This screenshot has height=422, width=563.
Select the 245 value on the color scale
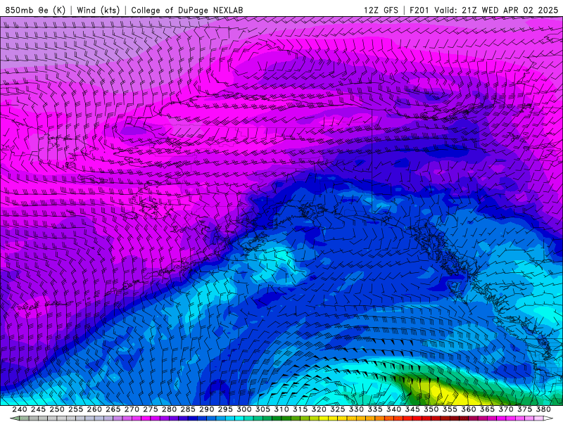tap(38, 409)
